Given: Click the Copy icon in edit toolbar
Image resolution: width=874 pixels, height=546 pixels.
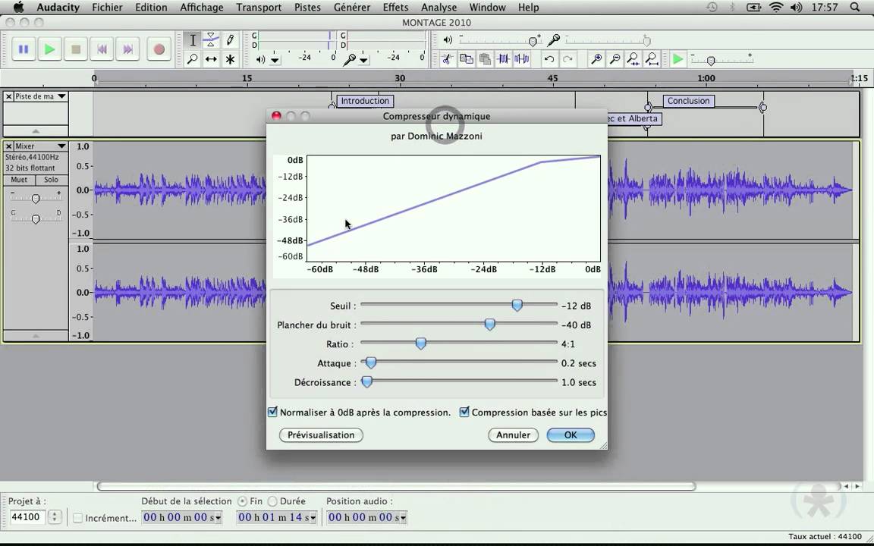Looking at the screenshot, I should [x=466, y=58].
